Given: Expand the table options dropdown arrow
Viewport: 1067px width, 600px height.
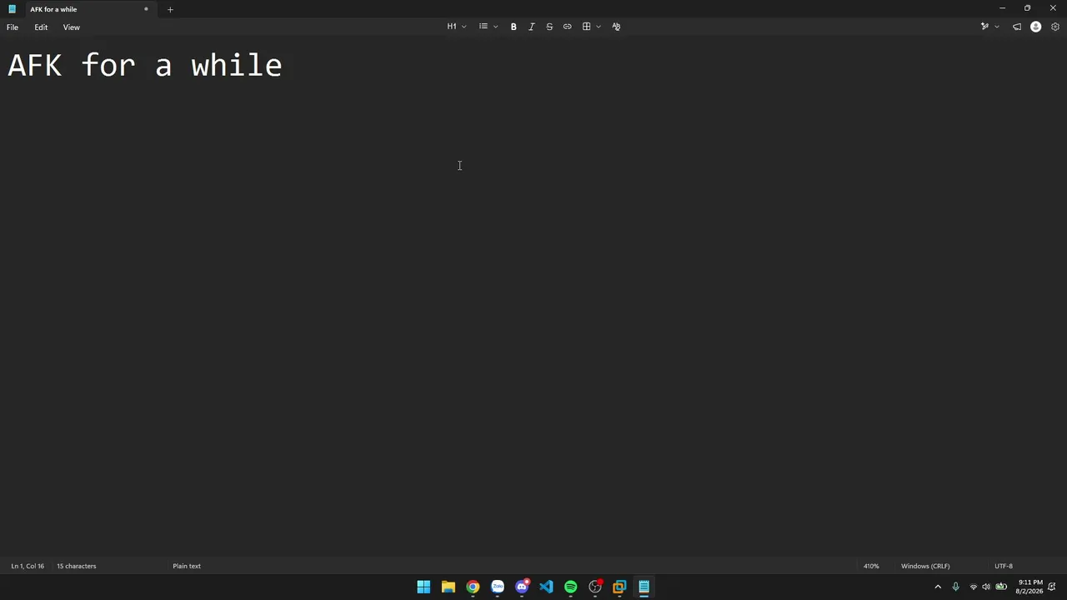Looking at the screenshot, I should 599,27.
